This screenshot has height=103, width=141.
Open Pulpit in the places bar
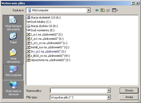pyautogui.click(x=13, y=38)
